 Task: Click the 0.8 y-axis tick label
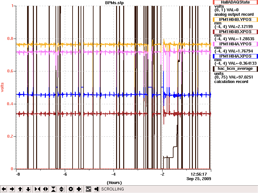point(10,39)
